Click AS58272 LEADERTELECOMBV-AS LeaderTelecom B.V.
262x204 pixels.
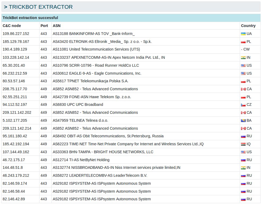(100, 175)
